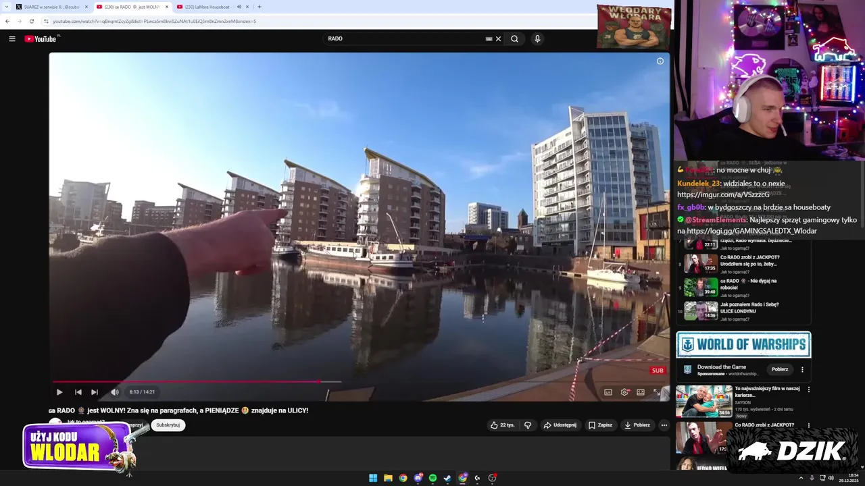Screen dimensions: 865x486
Task: Switch player to theater mode
Action: click(x=641, y=391)
